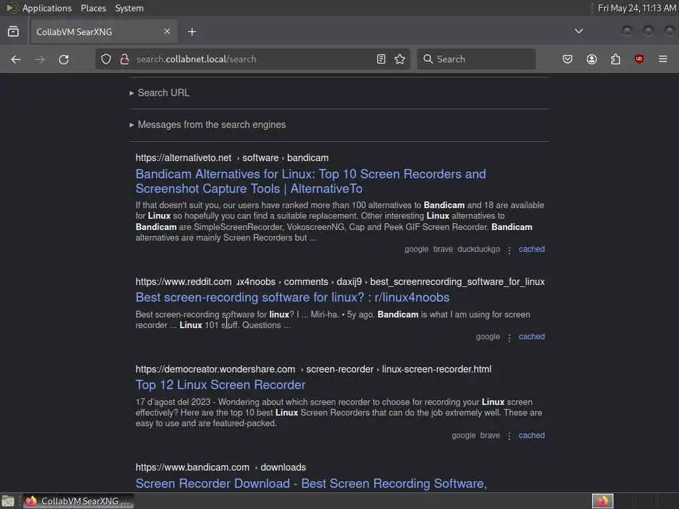Open the extensions puzzle icon
The height and width of the screenshot is (509, 679).
pyautogui.click(x=615, y=59)
